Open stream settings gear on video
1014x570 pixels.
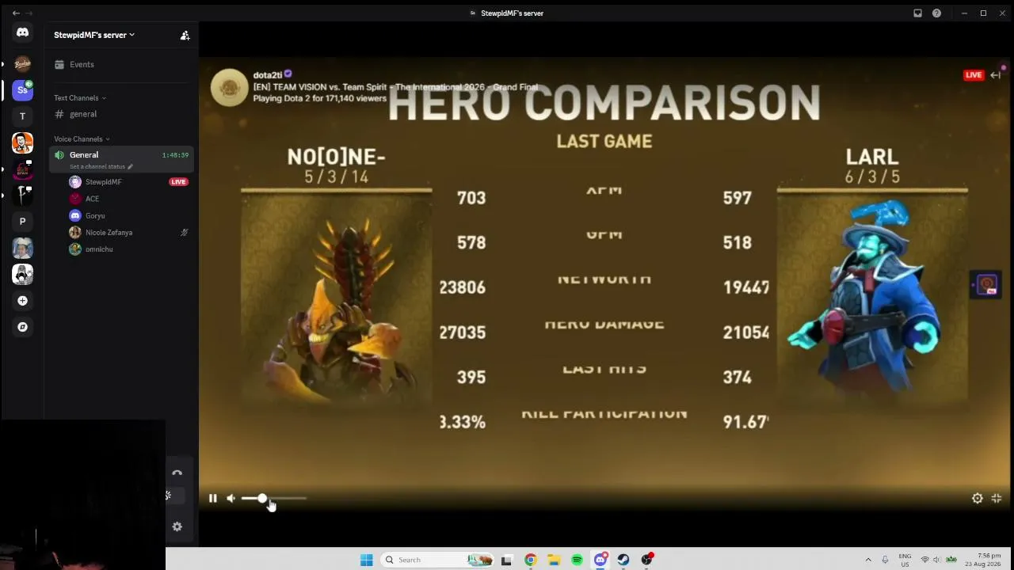pyautogui.click(x=978, y=498)
